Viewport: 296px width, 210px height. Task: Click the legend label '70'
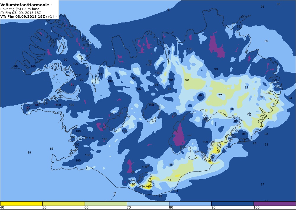[x=129, y=208]
